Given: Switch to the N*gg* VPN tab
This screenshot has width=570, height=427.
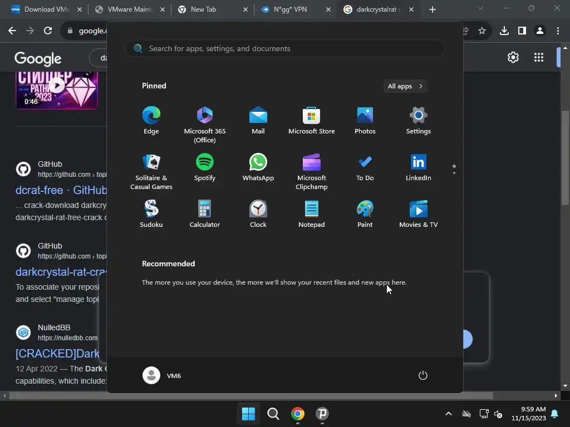Looking at the screenshot, I should (295, 9).
